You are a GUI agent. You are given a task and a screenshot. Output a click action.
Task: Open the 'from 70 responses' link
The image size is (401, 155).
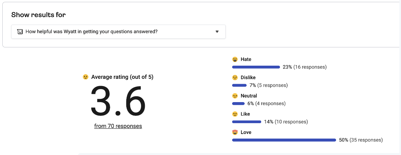click(118, 126)
